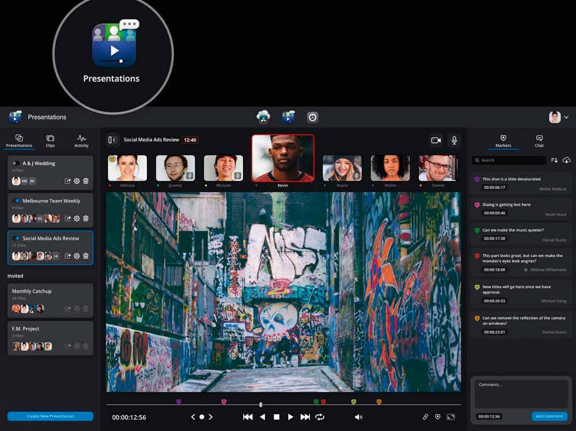Switch to the Activity tab
576x431 pixels.
[x=81, y=141]
